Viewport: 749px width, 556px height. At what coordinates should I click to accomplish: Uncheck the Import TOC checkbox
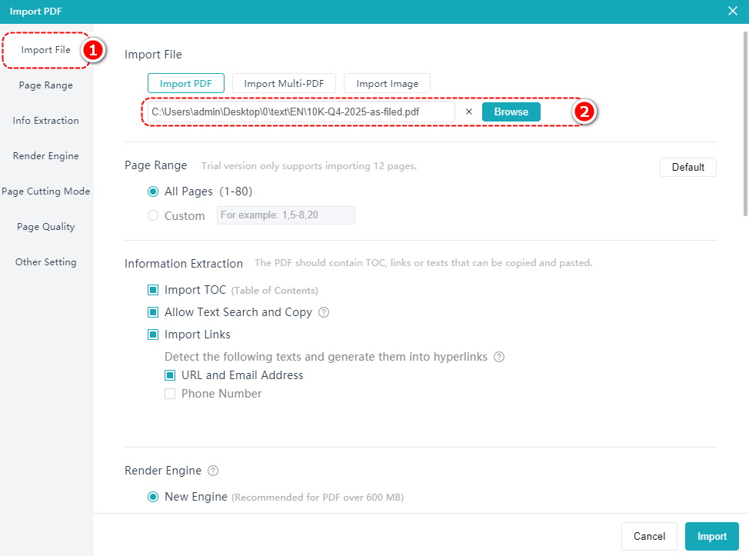pos(153,290)
